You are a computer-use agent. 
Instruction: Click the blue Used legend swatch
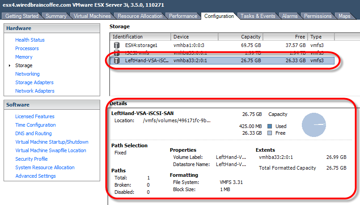[270, 126]
